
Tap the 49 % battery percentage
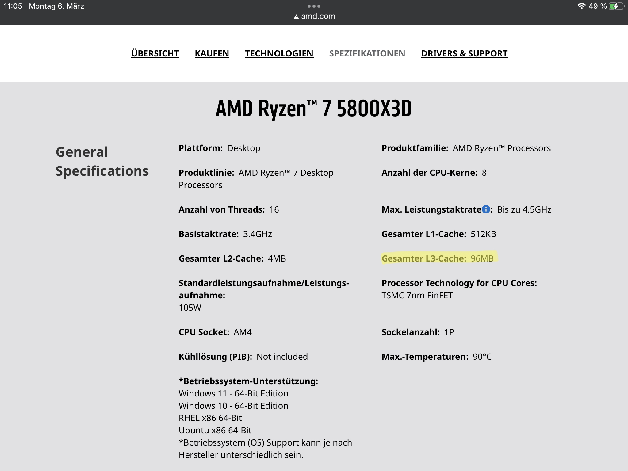[x=597, y=6]
